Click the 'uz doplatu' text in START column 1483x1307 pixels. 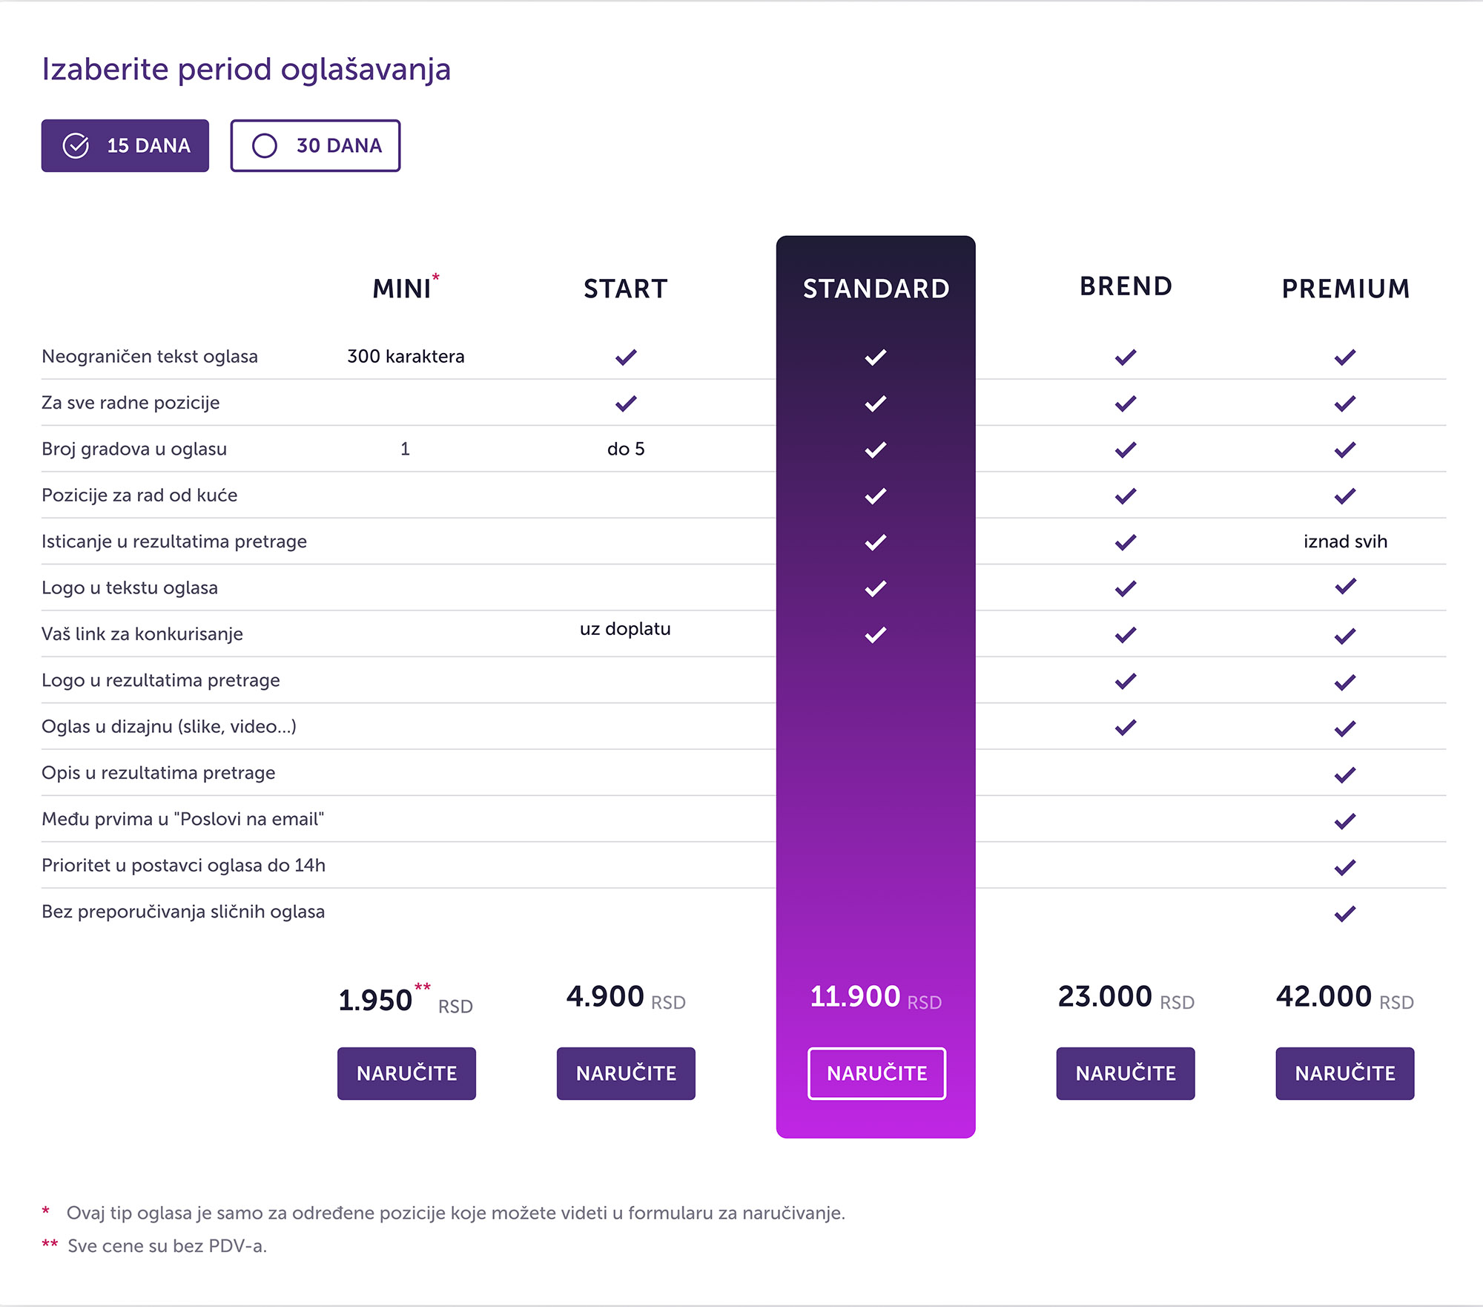click(625, 629)
